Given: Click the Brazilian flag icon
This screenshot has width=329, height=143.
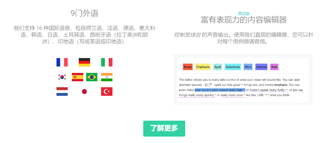Looking at the screenshot, I should click(92, 77).
